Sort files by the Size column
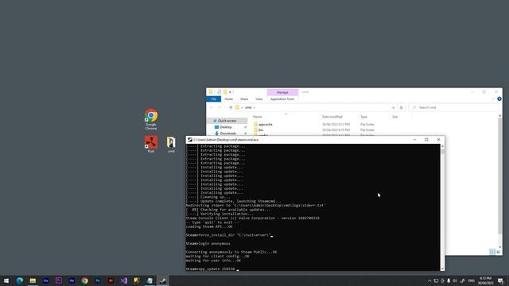 tap(395, 117)
